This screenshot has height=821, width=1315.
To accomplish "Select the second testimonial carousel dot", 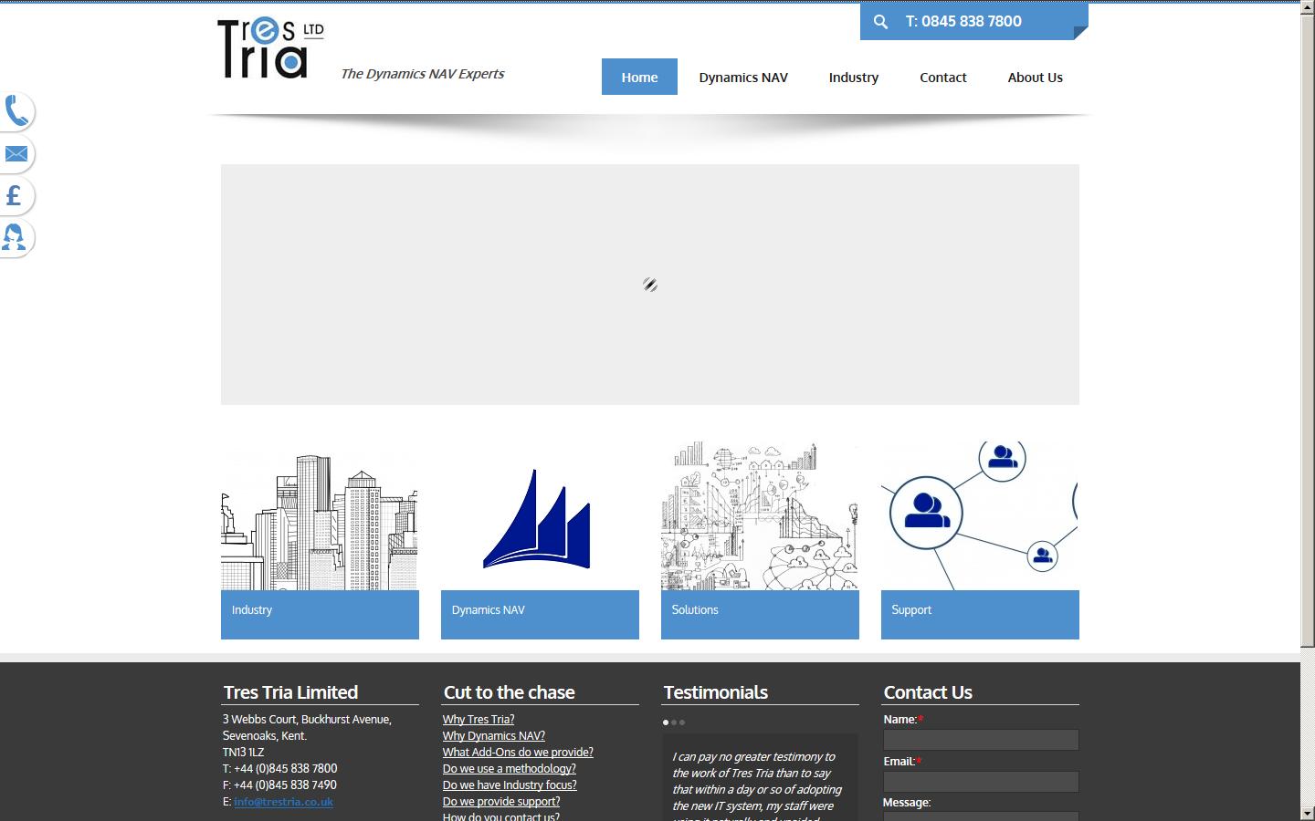I will click(x=674, y=722).
